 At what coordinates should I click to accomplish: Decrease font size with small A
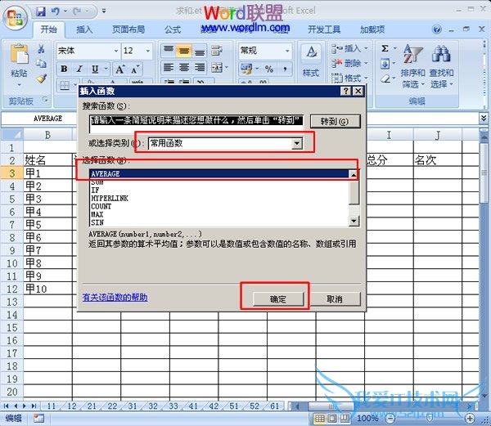tap(135, 69)
